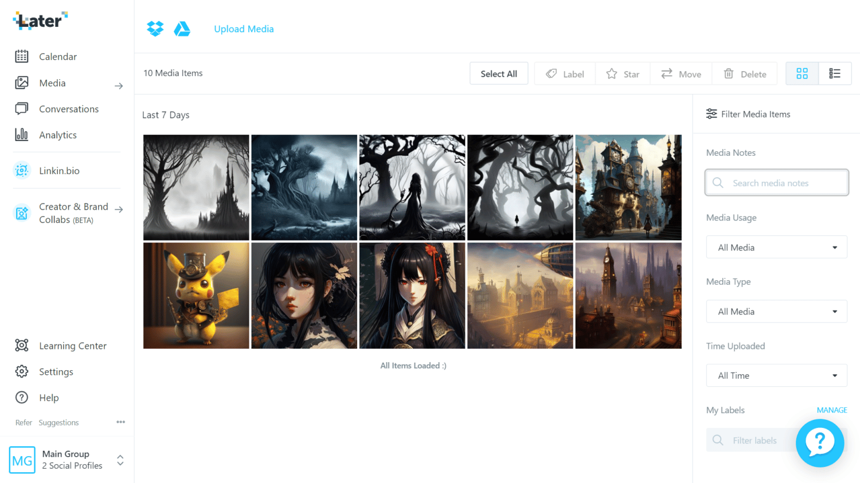
Task: Click the Media sidebar icon
Action: pyautogui.click(x=22, y=83)
